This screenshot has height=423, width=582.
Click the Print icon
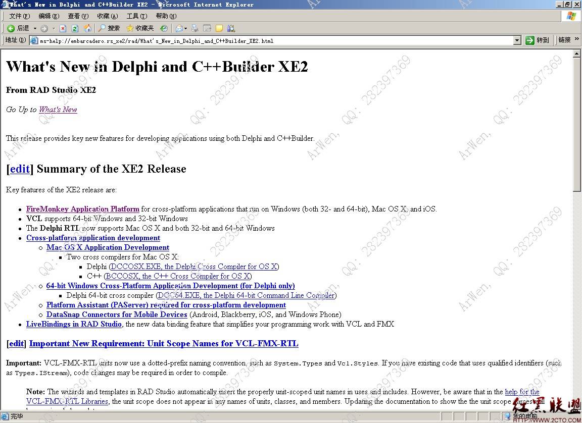coord(195,28)
